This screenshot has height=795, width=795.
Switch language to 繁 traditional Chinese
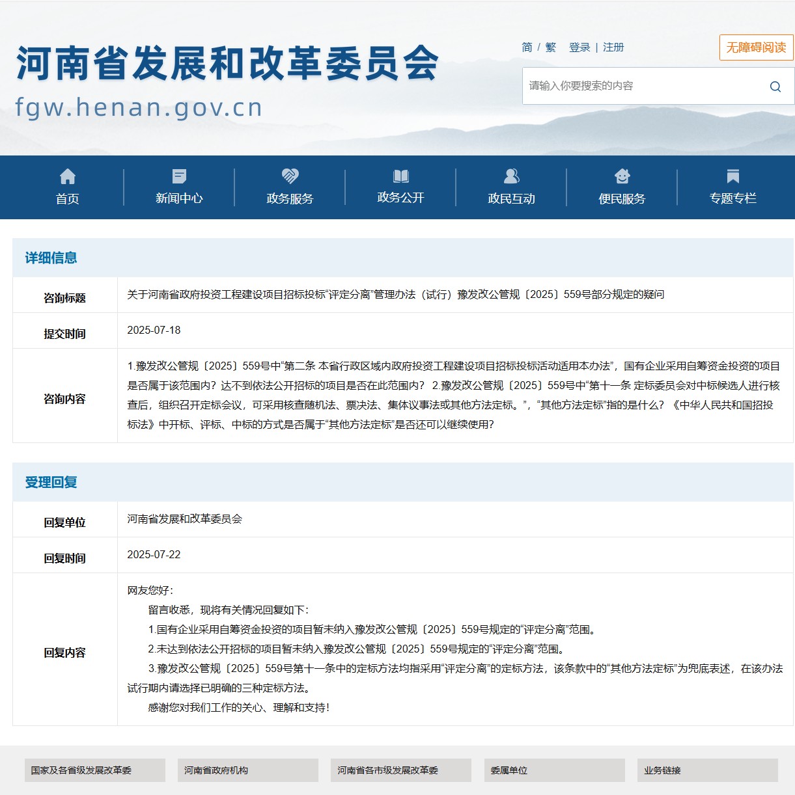(550, 47)
